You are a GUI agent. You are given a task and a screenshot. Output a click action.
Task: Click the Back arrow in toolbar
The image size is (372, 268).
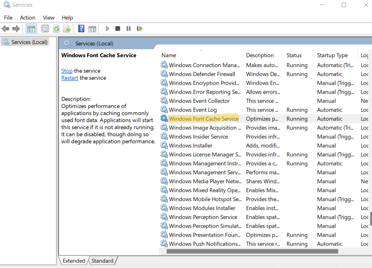tap(5, 29)
